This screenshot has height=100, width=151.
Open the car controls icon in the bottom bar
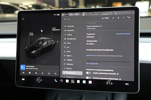click(23, 79)
